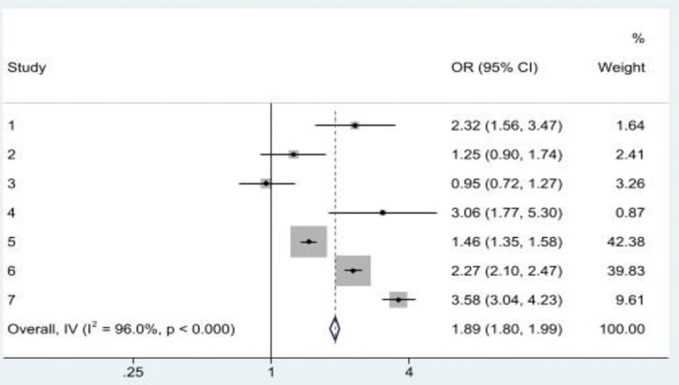Image resolution: width=679 pixels, height=385 pixels.
Task: Click the overall effect diamond
Action: [x=335, y=329]
